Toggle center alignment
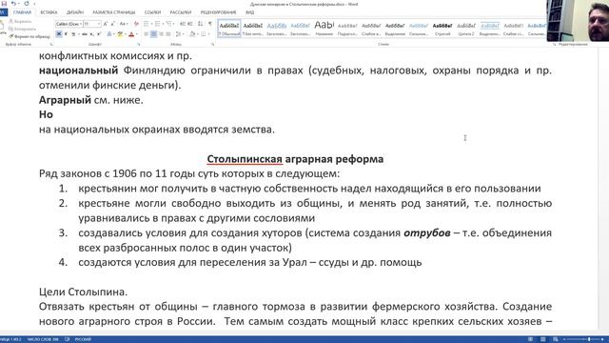609x343 pixels. pos(154,34)
